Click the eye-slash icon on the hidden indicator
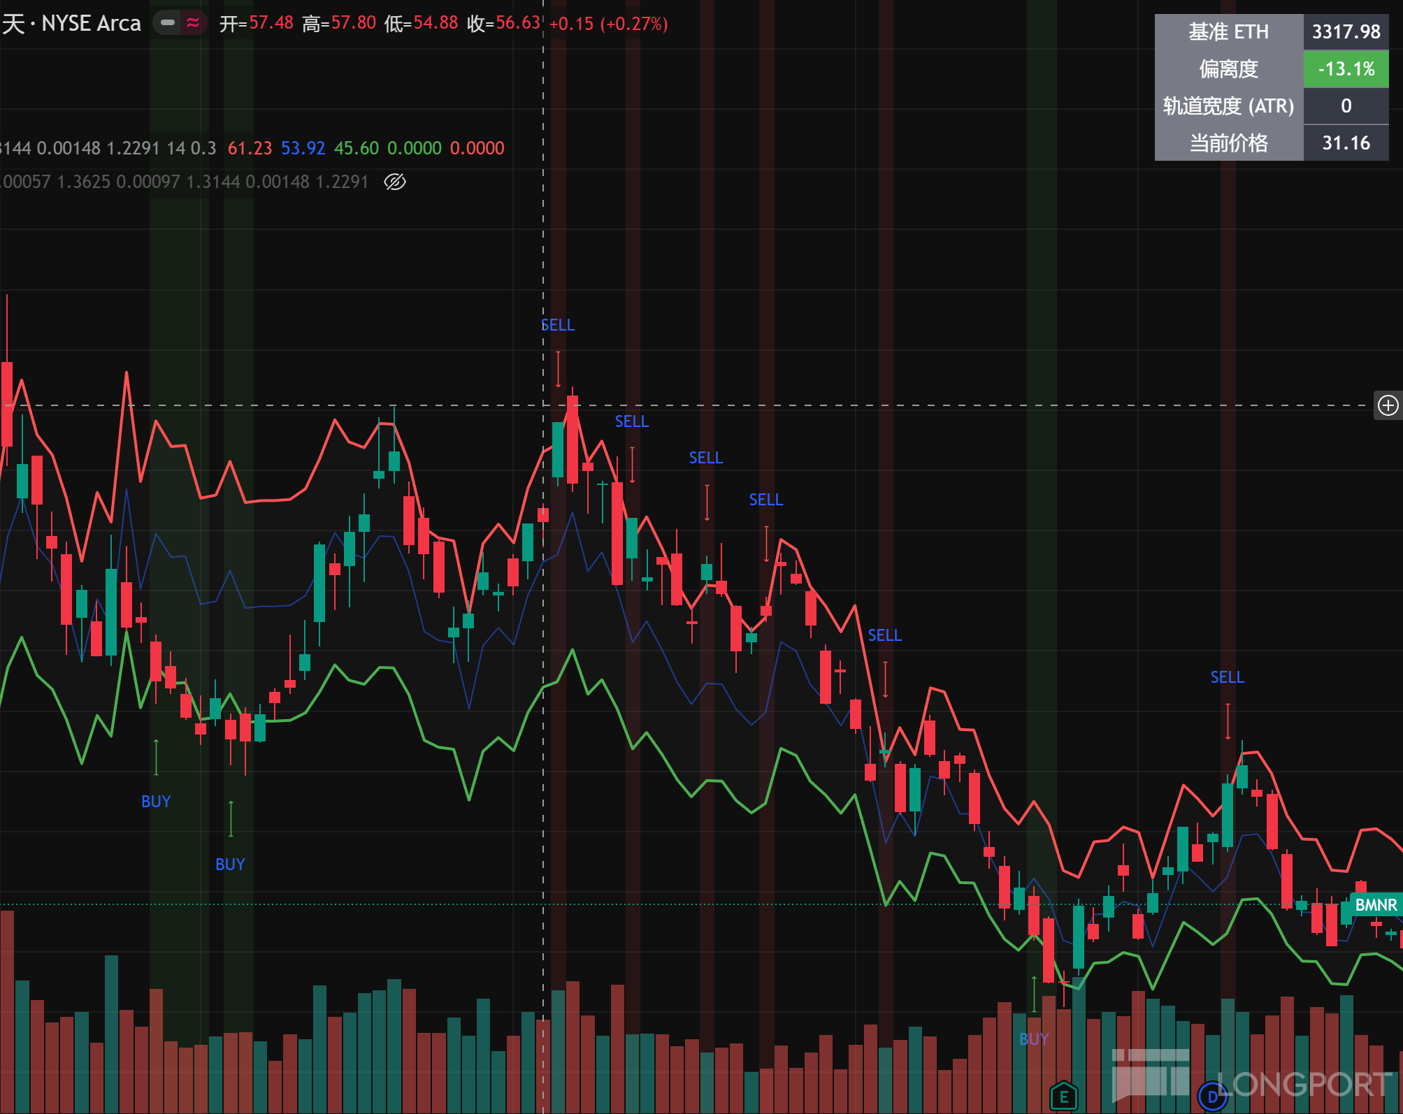 point(395,182)
